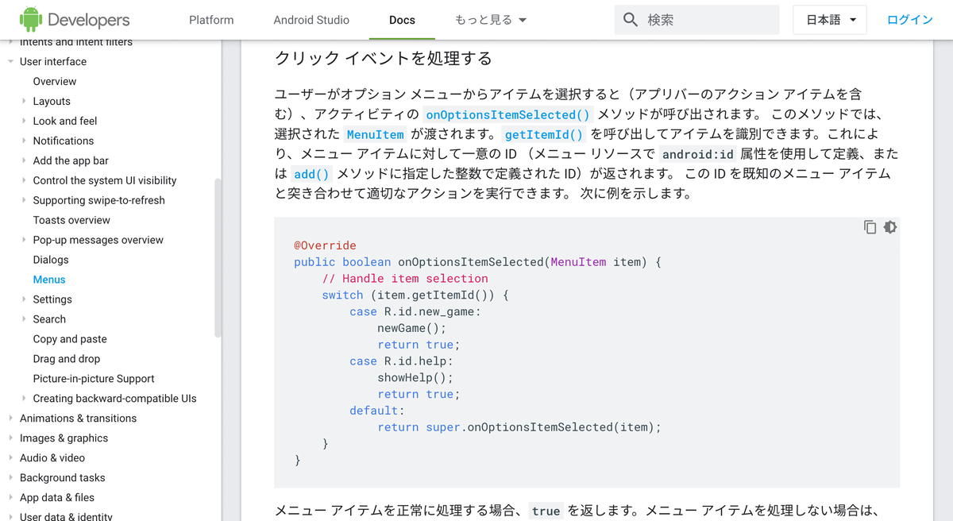This screenshot has height=521, width=953.
Task: Open Picture-in-picture Support page
Action: point(94,379)
